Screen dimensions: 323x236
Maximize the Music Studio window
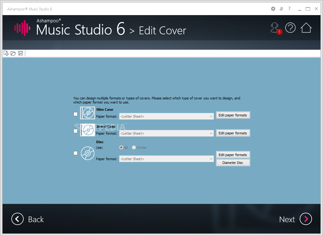308,9
